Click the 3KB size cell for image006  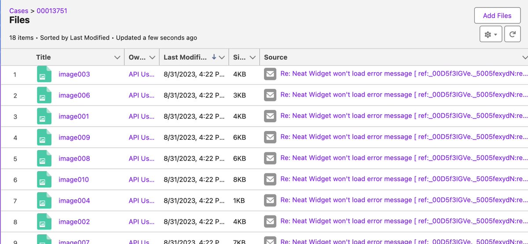(x=239, y=95)
